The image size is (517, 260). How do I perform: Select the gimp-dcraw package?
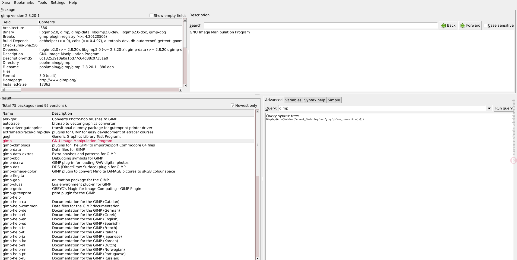coord(128,163)
